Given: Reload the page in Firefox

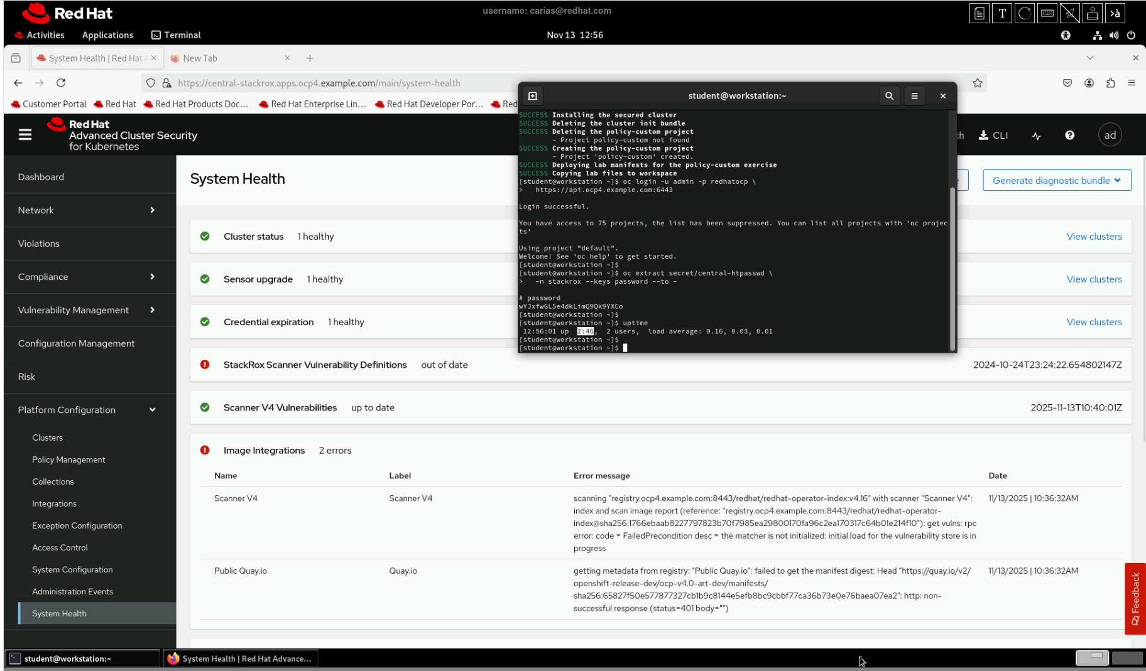Looking at the screenshot, I should 61,83.
